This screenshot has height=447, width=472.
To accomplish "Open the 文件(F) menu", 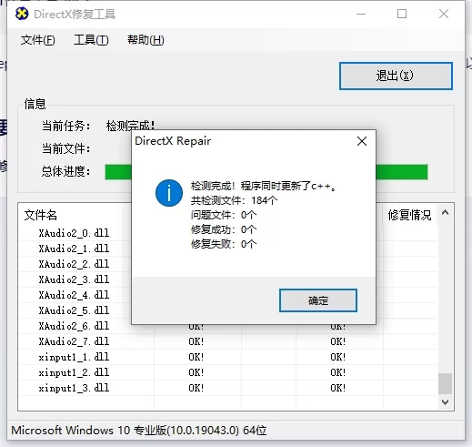I will pyautogui.click(x=38, y=40).
